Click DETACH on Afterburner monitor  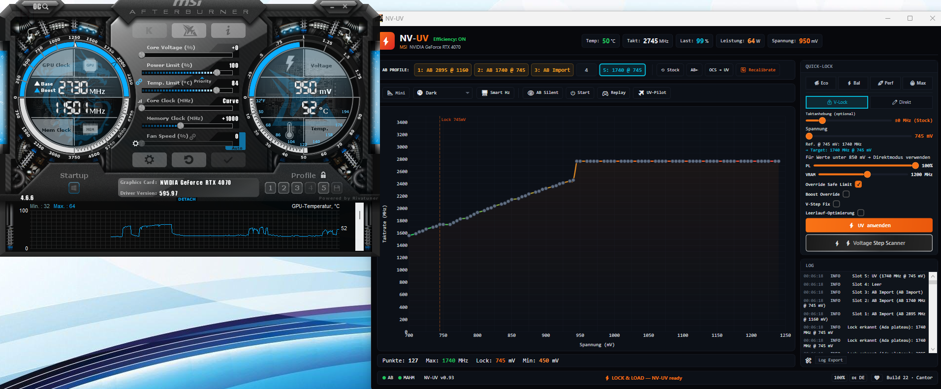click(187, 199)
